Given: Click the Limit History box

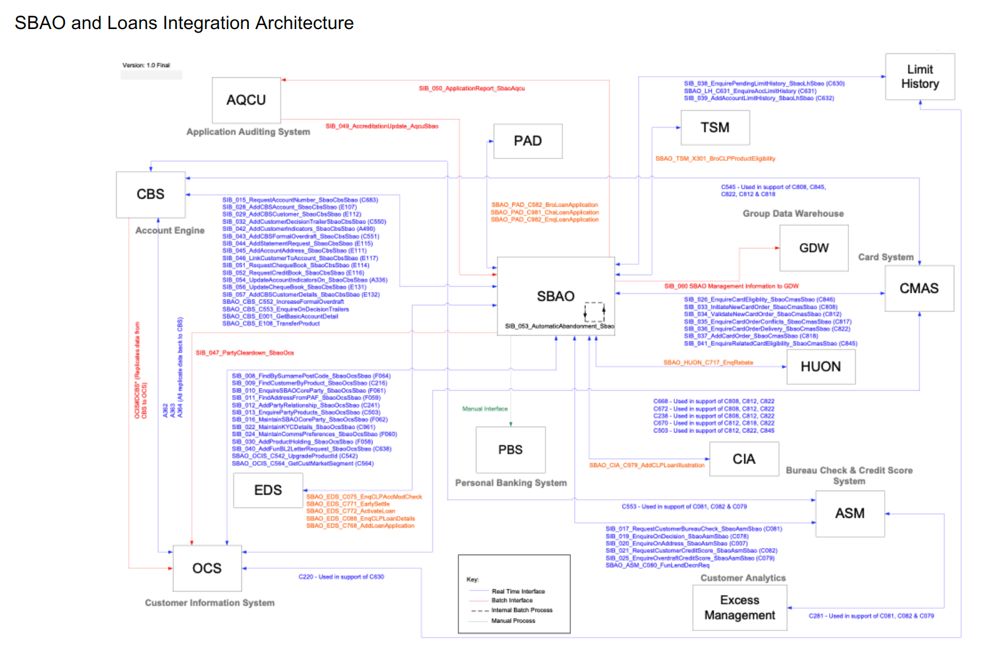Looking at the screenshot, I should pos(920,77).
